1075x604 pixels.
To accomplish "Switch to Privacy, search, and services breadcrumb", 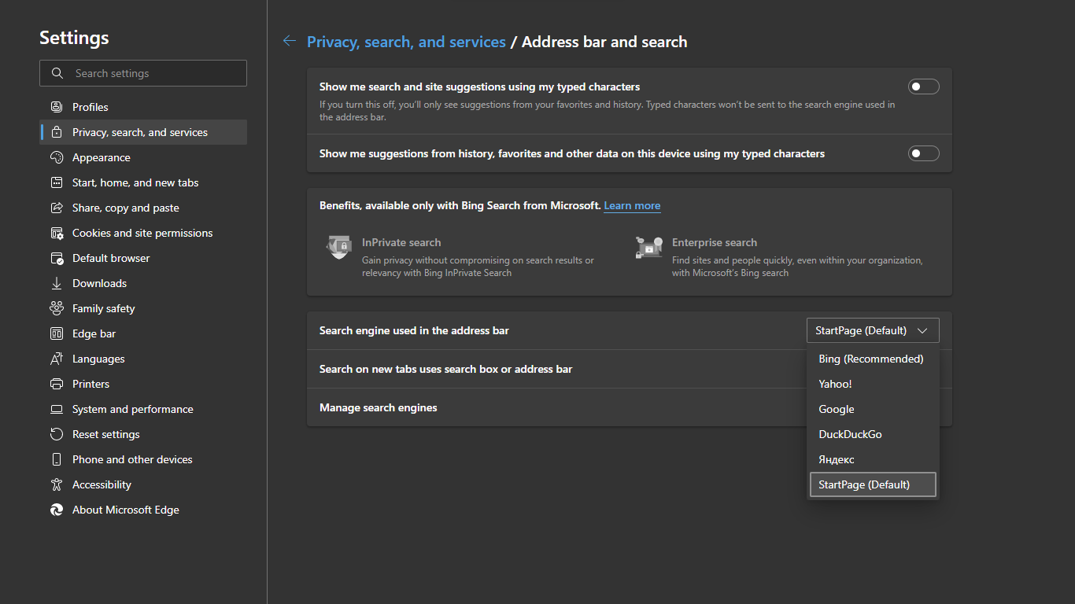I will click(x=407, y=42).
